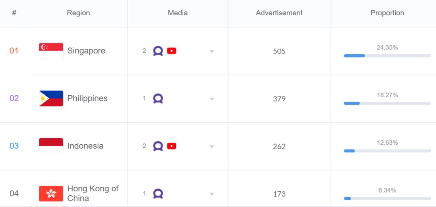Click the purple media icon in Indonesia row

tap(158, 146)
